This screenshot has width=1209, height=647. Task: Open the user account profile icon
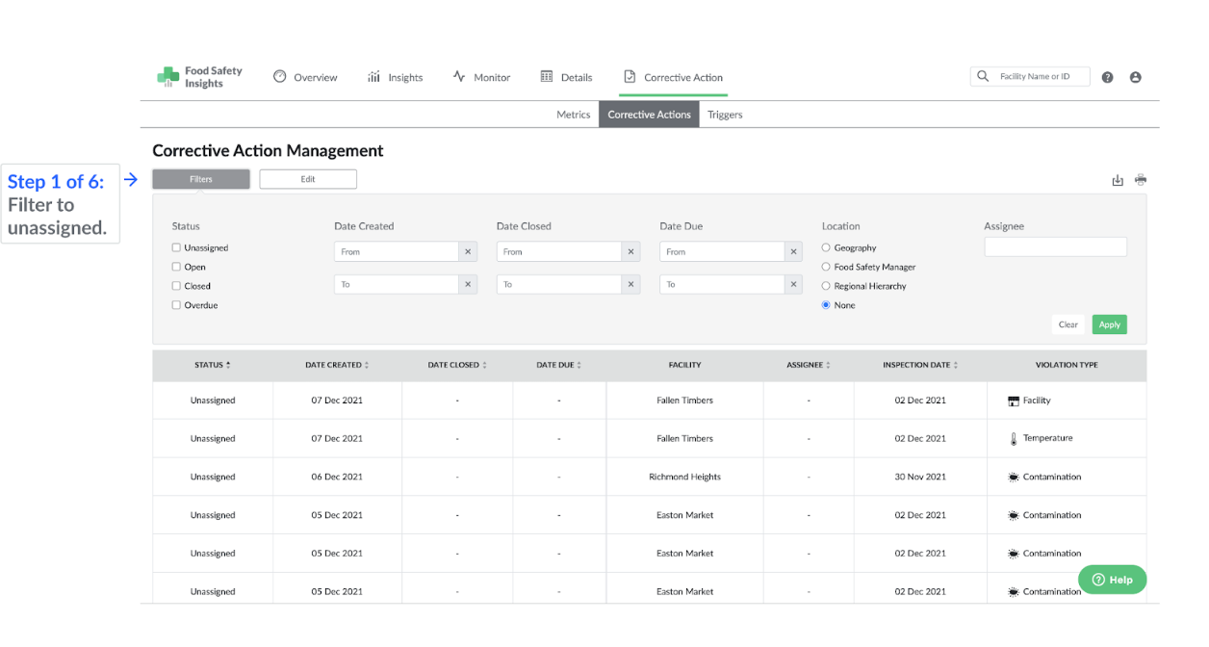pyautogui.click(x=1135, y=78)
